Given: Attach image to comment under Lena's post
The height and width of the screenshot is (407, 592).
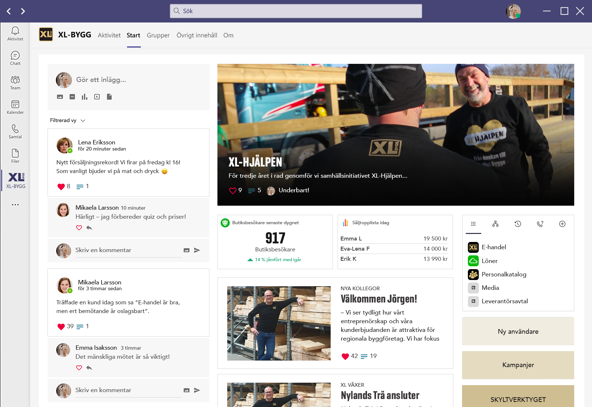Looking at the screenshot, I should [187, 250].
